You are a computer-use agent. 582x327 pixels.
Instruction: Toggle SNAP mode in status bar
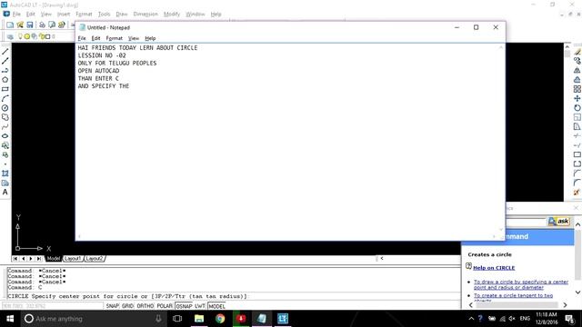[113, 306]
